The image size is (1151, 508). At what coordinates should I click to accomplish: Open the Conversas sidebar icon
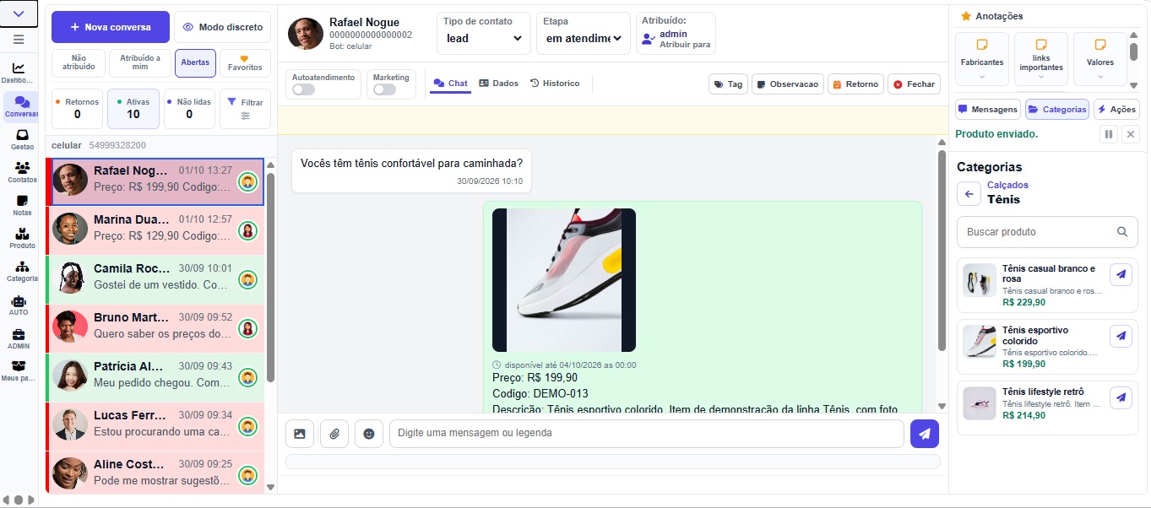(x=21, y=105)
